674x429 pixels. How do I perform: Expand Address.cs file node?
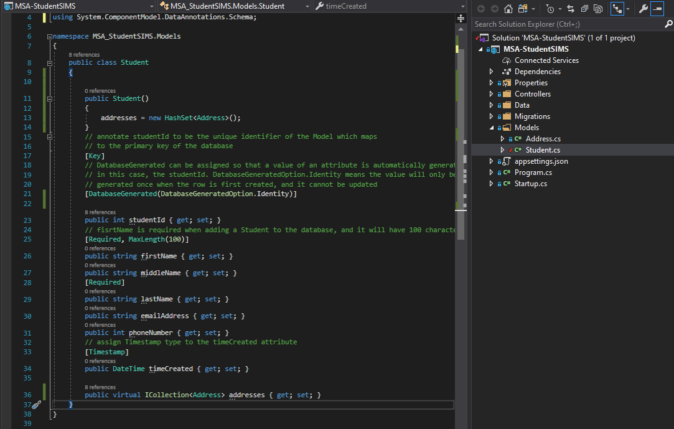point(502,139)
